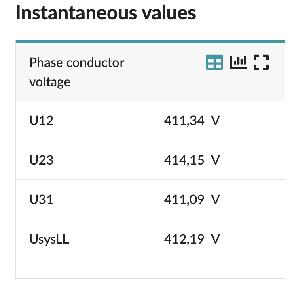Click the V unit beside 414,15
This screenshot has width=296, height=288.
(215, 160)
